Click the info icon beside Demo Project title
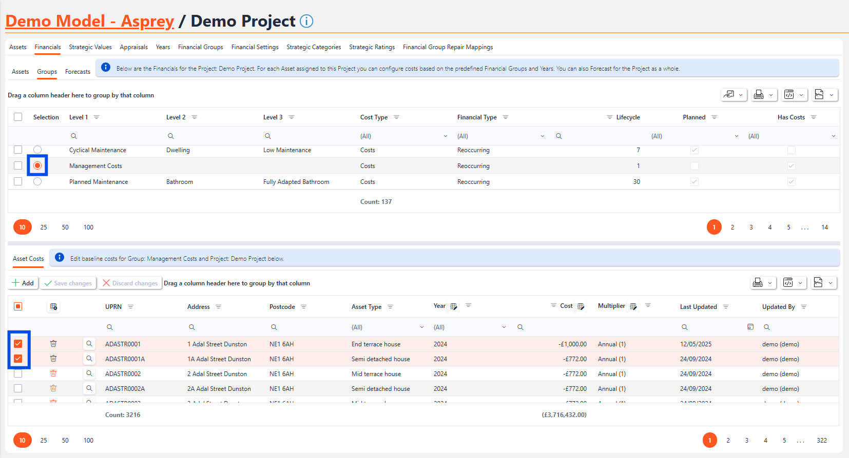 [x=306, y=21]
